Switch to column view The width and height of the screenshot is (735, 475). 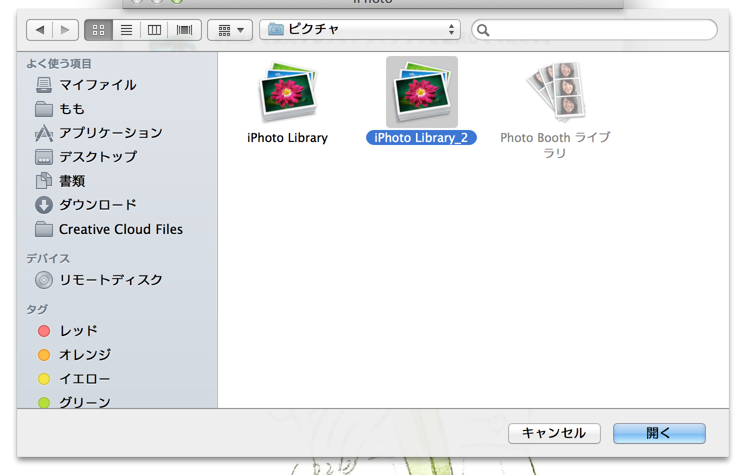154,30
